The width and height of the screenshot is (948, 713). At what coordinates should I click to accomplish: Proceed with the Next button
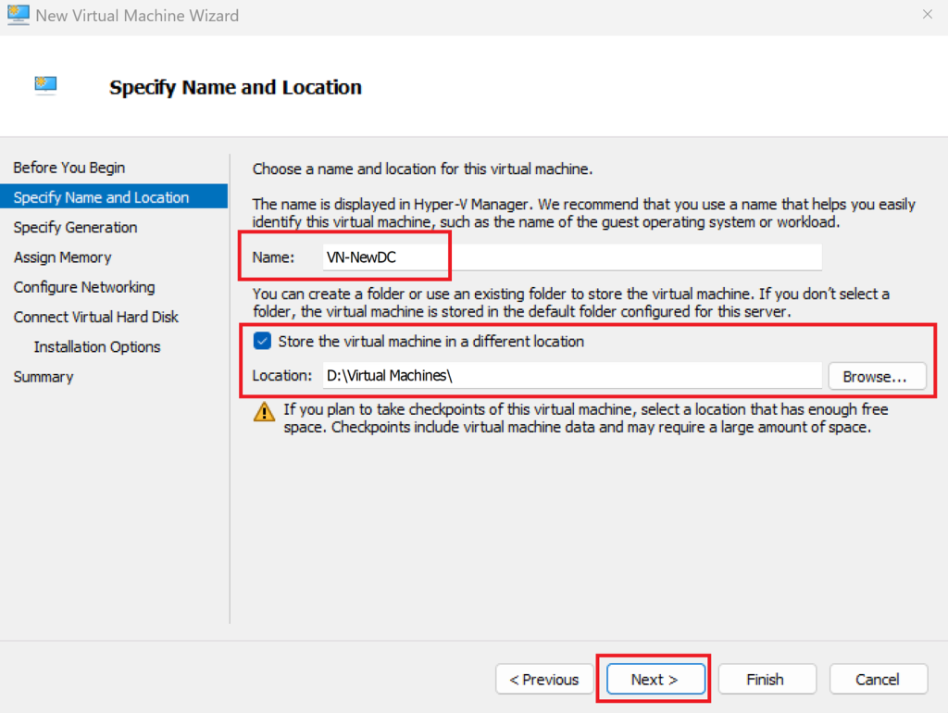click(655, 680)
